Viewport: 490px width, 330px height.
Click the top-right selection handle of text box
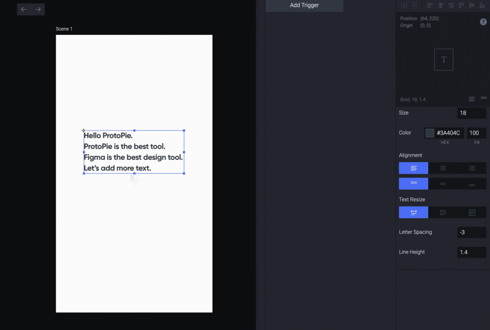coord(184,131)
